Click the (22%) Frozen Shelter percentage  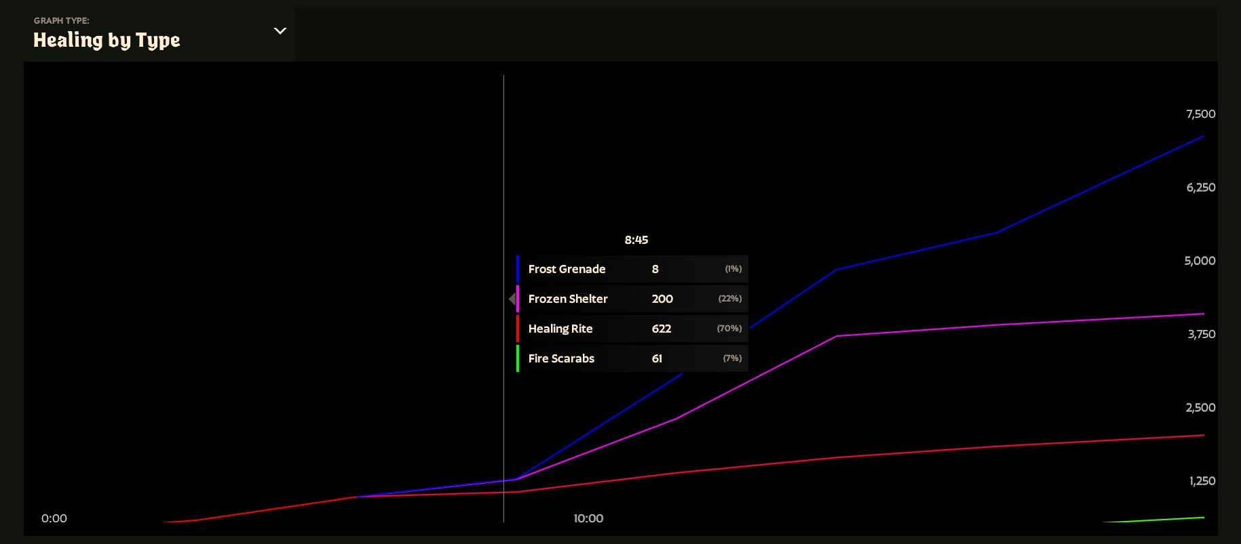730,299
